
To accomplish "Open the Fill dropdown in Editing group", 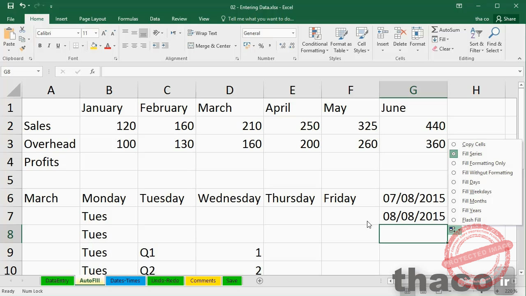I will (x=441, y=39).
